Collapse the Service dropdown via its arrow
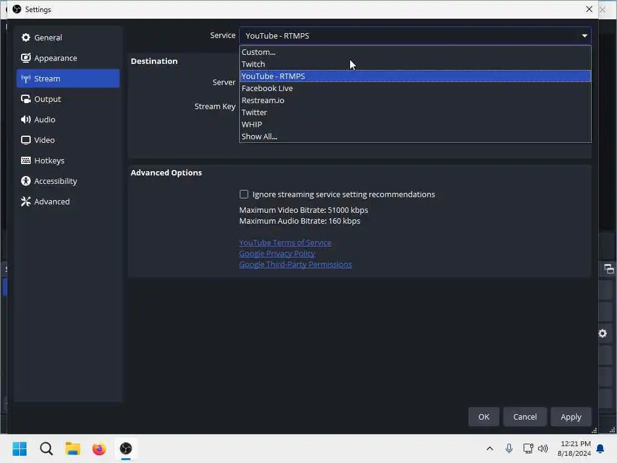 click(584, 36)
